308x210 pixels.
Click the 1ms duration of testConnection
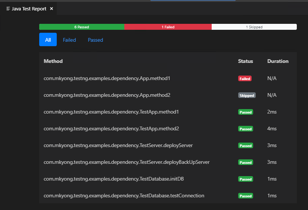click(272, 196)
